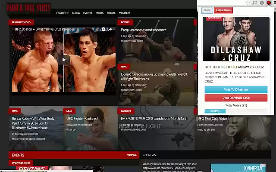Click the Dillashaw x Cruz poster image
Screen dimensions: 276x172
coord(236,39)
